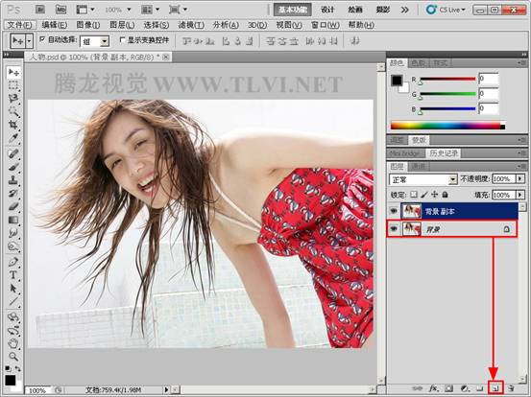Open the 文件(F) menu
Image resolution: width=531 pixels, height=397 pixels.
tap(19, 25)
